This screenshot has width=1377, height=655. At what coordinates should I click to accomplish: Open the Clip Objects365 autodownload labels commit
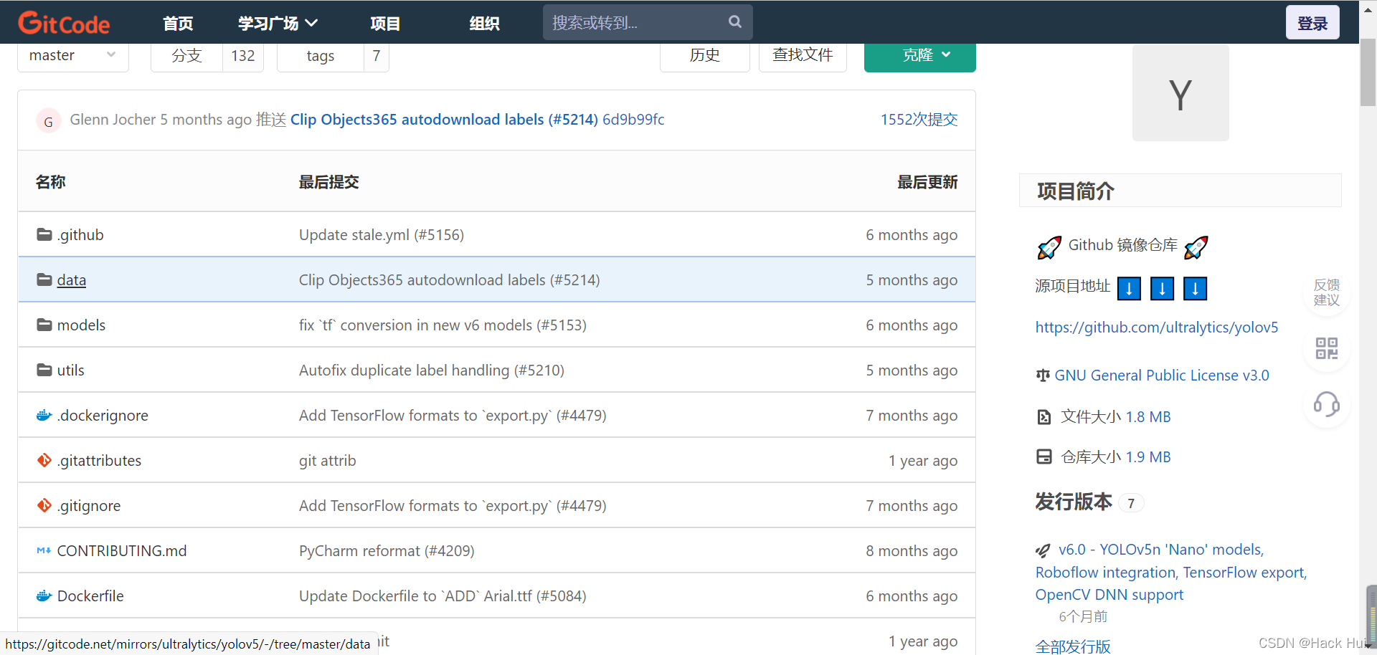tap(444, 120)
